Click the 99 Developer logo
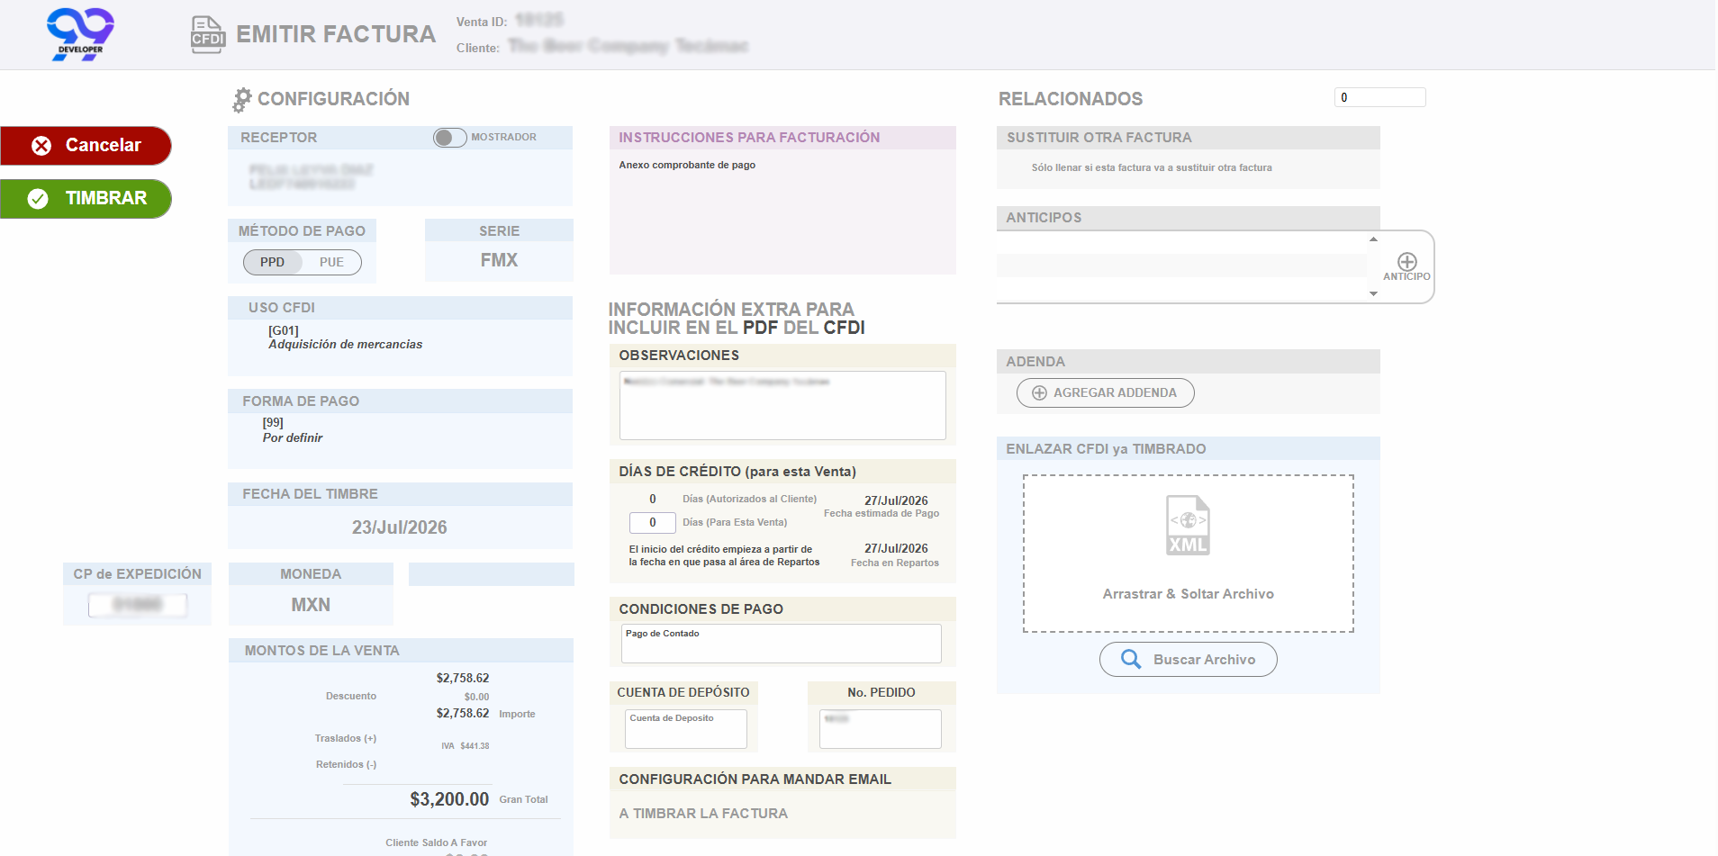Image resolution: width=1718 pixels, height=856 pixels. pyautogui.click(x=80, y=34)
